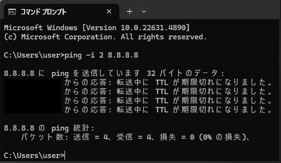Click the first TTL expired response line
Screen dimensions: 281x163
[x=166, y=82]
